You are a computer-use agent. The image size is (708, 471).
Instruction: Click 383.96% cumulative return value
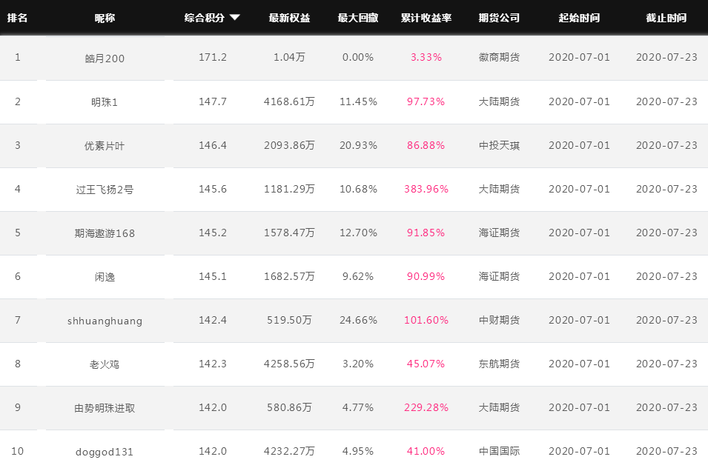(426, 189)
